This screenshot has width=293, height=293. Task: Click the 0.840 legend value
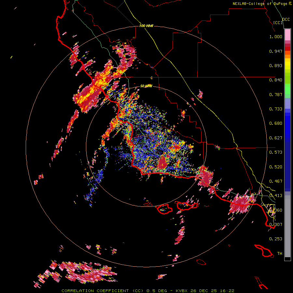tap(276, 80)
